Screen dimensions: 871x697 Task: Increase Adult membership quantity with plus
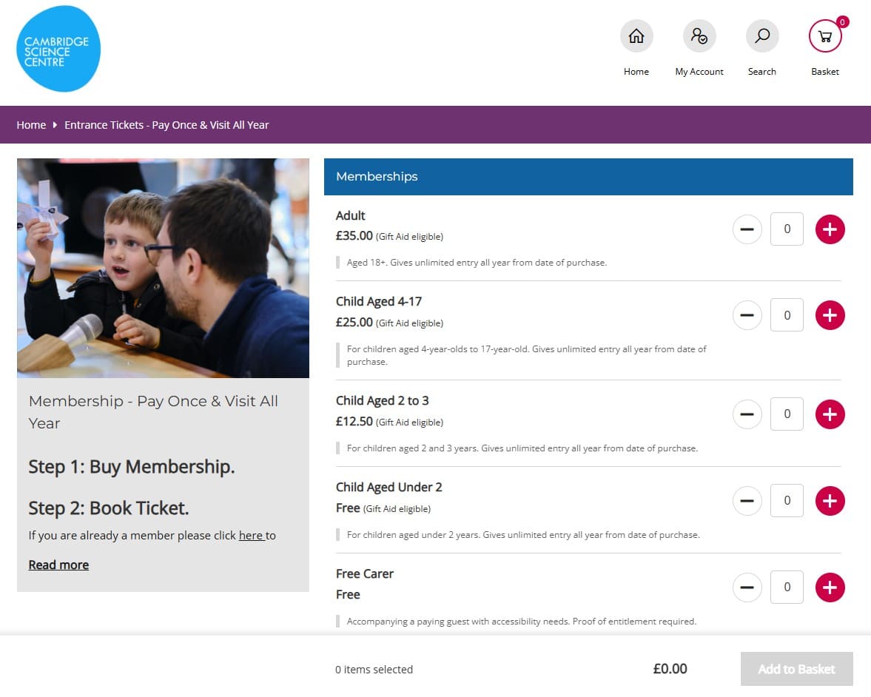(830, 229)
